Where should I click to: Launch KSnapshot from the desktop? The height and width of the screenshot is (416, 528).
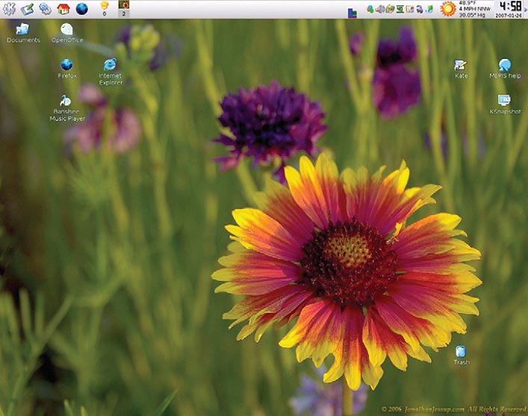click(505, 101)
